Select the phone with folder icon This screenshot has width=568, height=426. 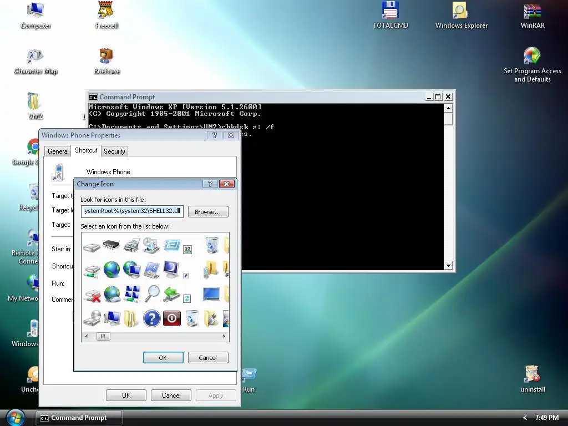point(210,270)
